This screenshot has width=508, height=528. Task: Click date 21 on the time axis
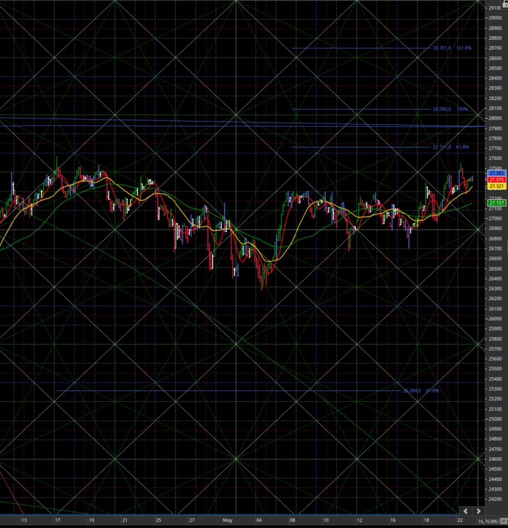click(125, 520)
